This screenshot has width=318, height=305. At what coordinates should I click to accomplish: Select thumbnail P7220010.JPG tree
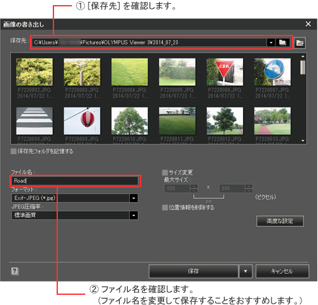[130, 121]
